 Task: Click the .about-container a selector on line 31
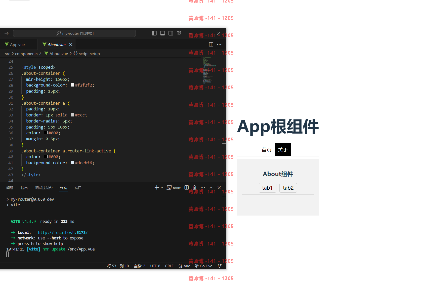pyautogui.click(x=43, y=103)
